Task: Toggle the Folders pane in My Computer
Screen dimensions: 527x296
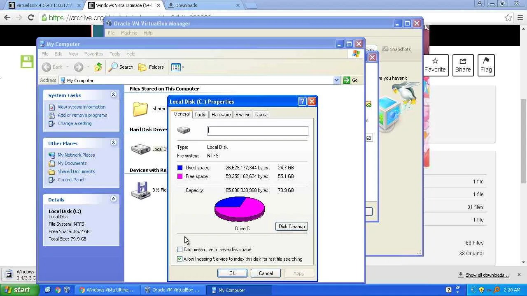Action: click(x=151, y=67)
